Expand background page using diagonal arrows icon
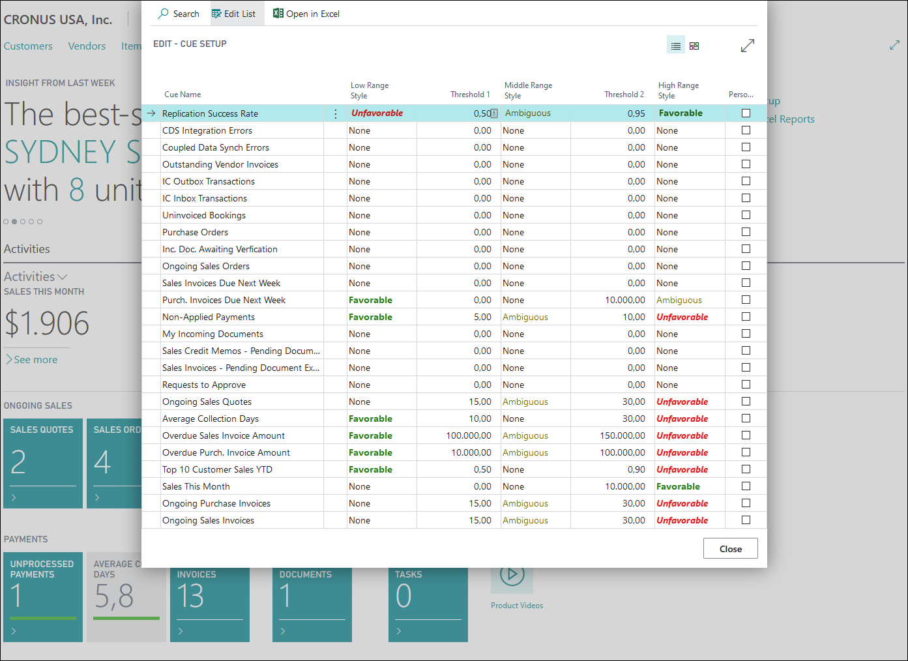The height and width of the screenshot is (661, 908). [x=894, y=45]
